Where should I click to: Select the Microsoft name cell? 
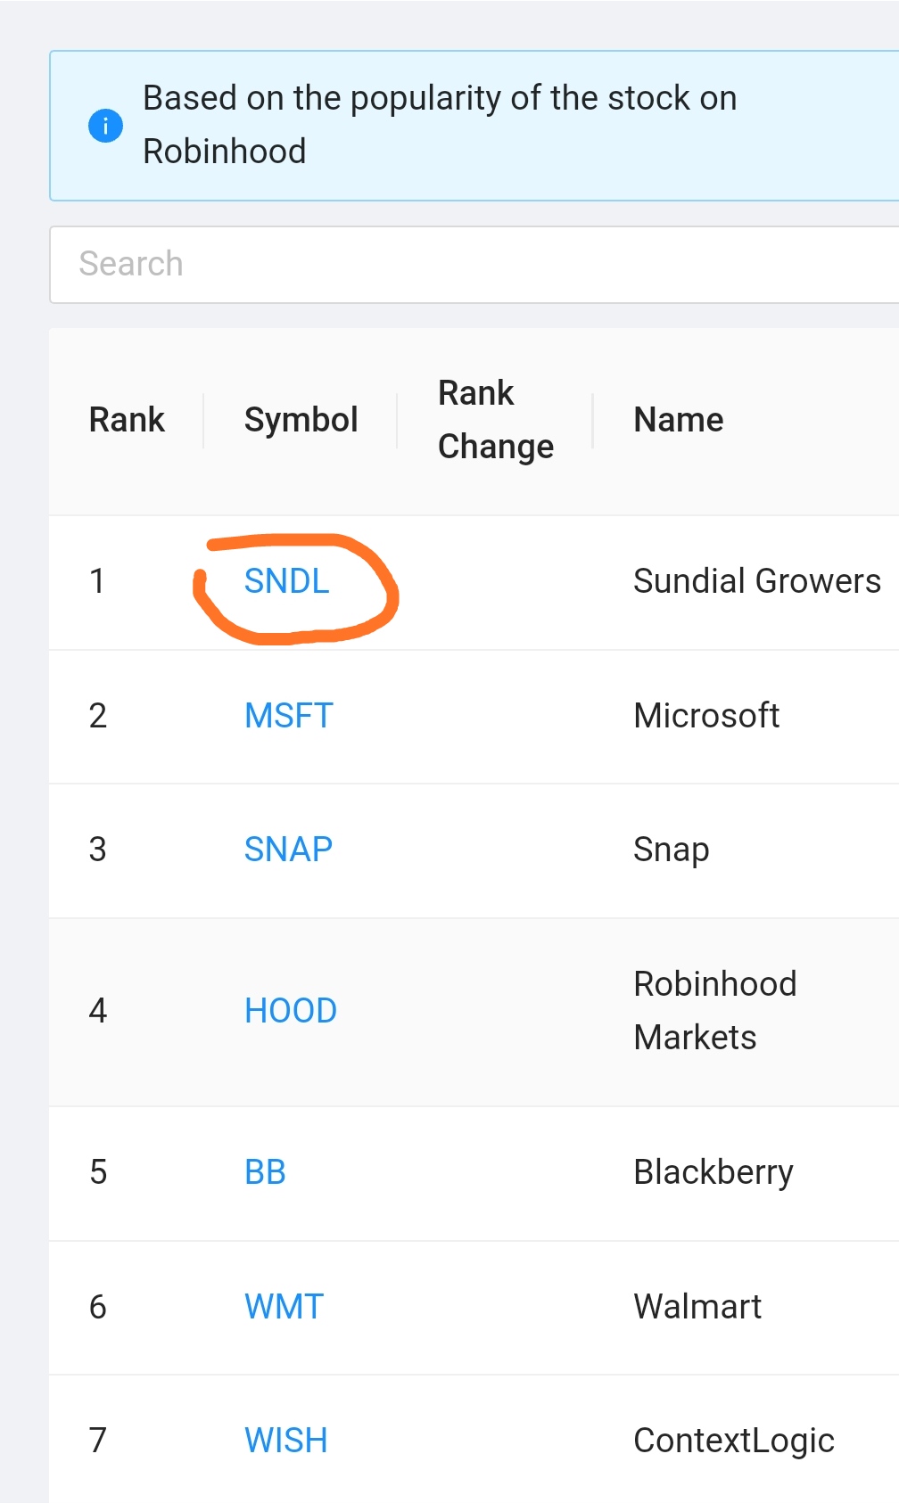[x=706, y=716]
